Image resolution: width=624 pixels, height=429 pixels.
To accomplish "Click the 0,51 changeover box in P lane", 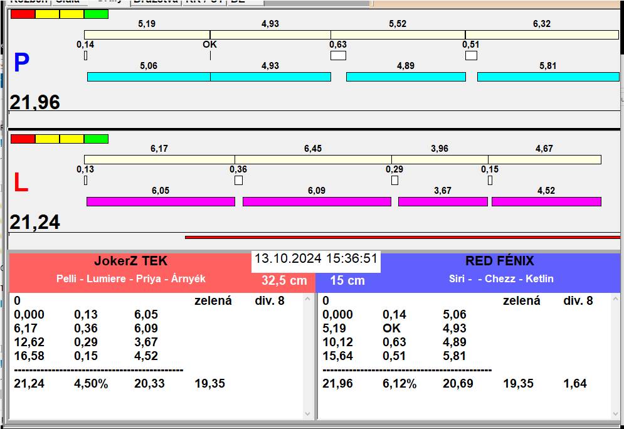I will [471, 56].
